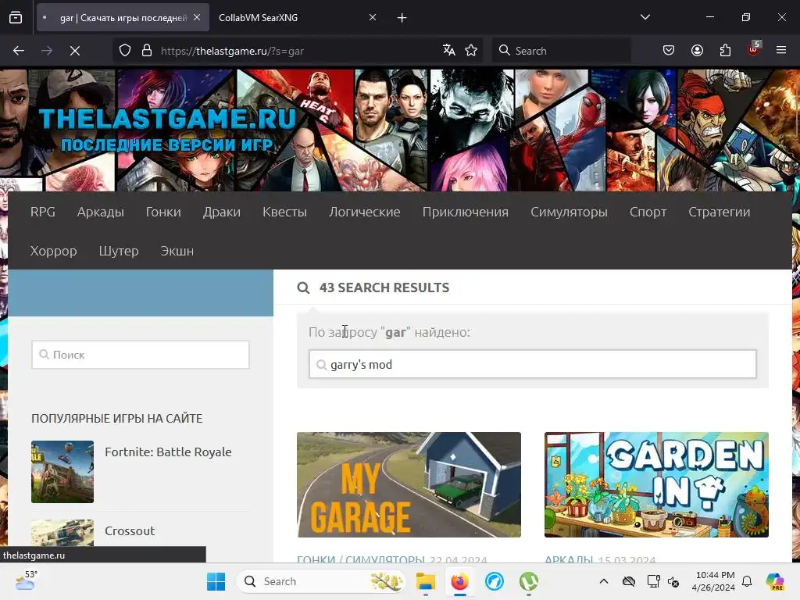Open the My Garage game thumbnail
The width and height of the screenshot is (800, 600).
pyautogui.click(x=409, y=484)
